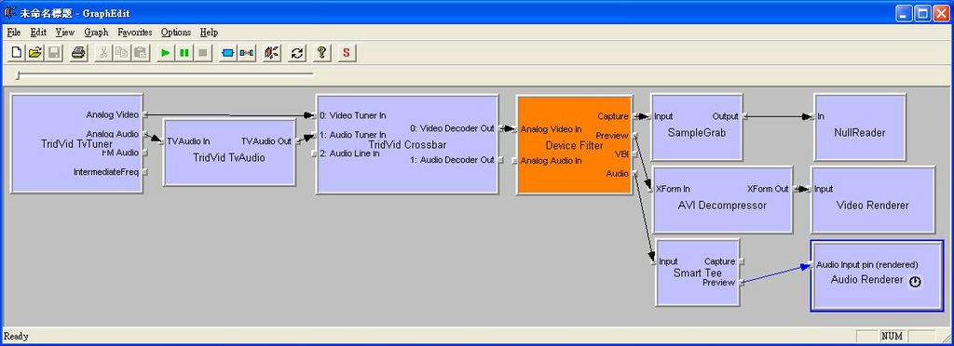Click the New graph toolbar icon

[x=17, y=53]
